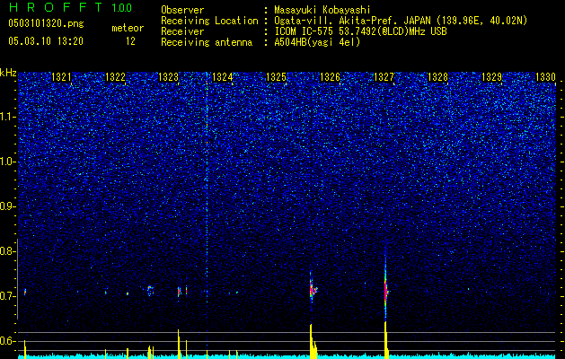Click time marker 1321
Screen dimensions: 565x359
[61, 77]
